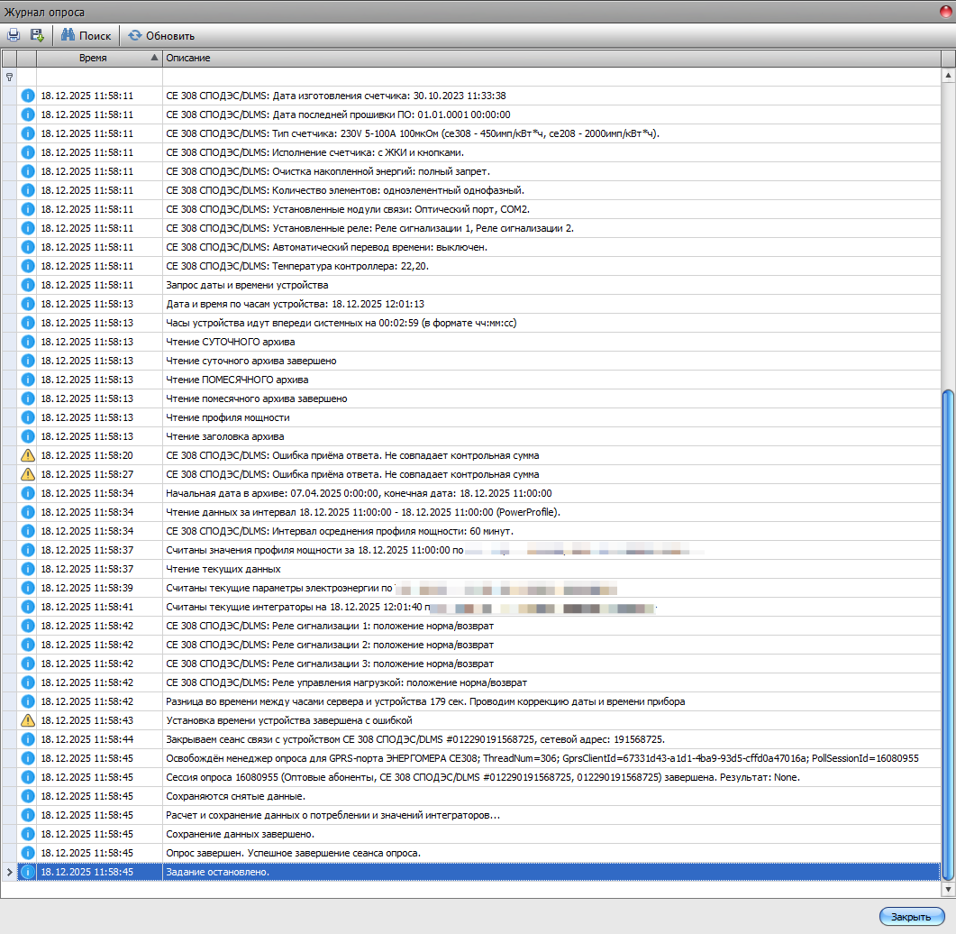Click the warning icon at 11:58:27 row
956x934 pixels.
[27, 474]
